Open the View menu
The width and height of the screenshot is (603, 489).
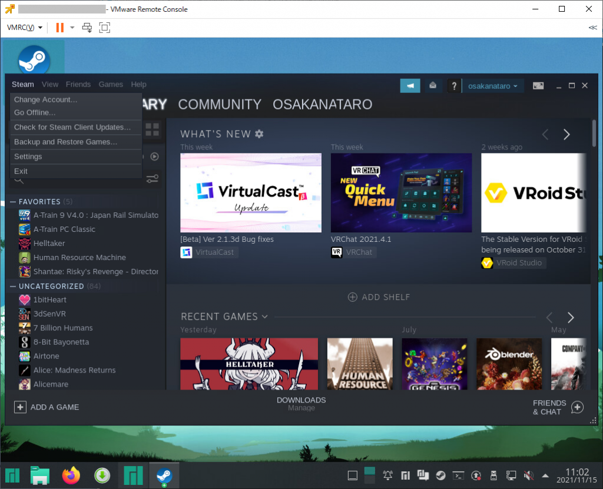(50, 84)
